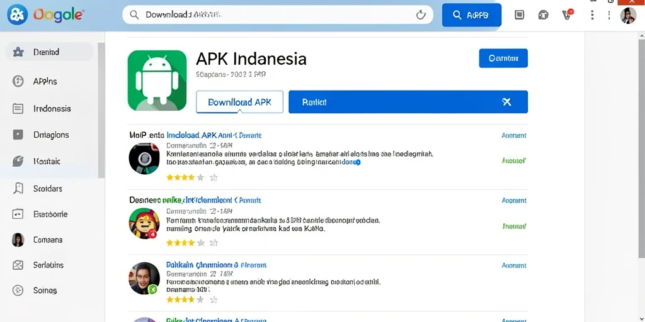Screen dimensions: 645x322
Task: Click blue link right of third result title
Action: click(x=514, y=266)
